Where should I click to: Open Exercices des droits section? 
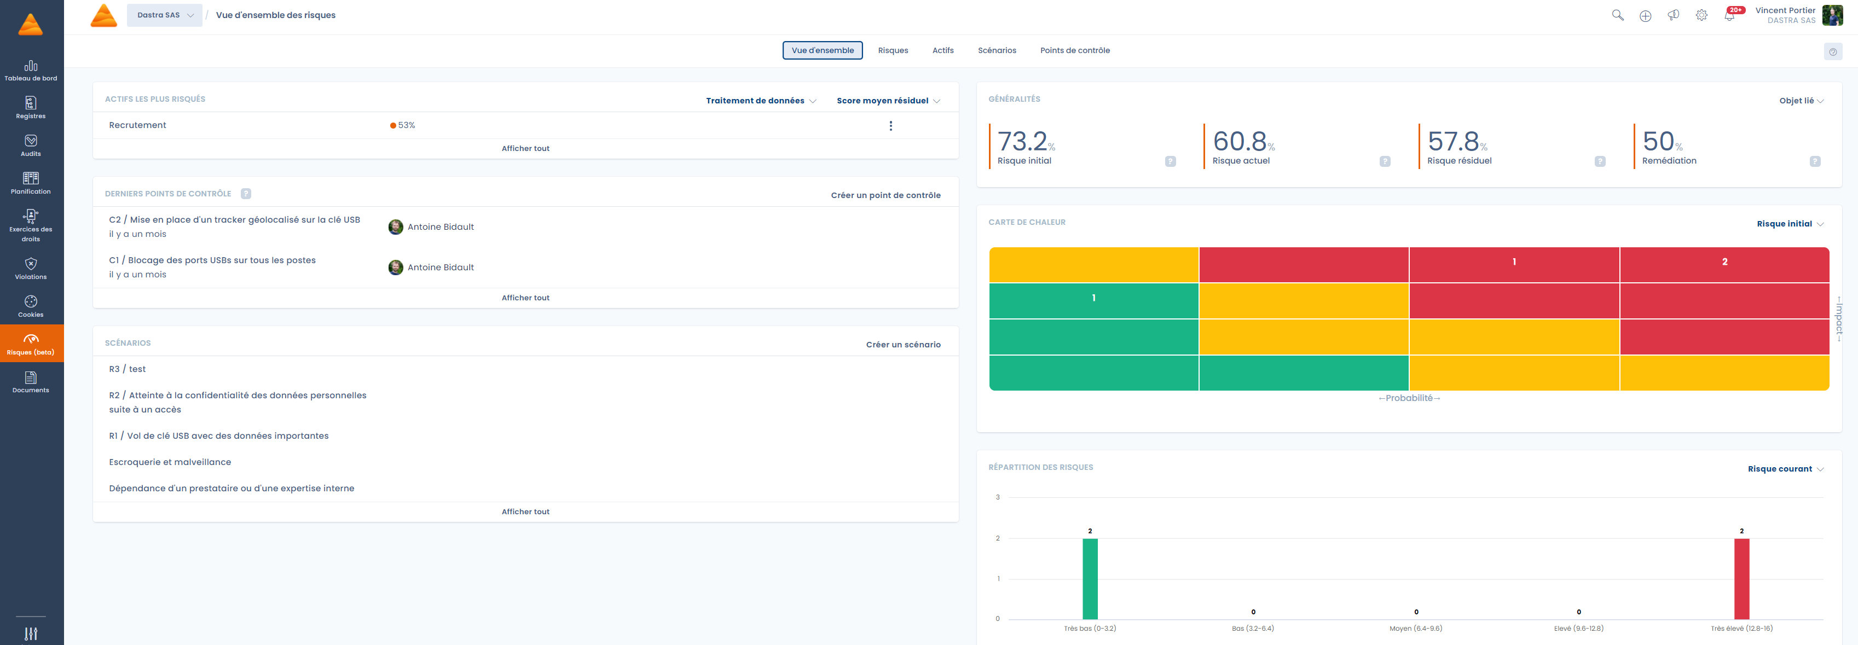tap(31, 224)
